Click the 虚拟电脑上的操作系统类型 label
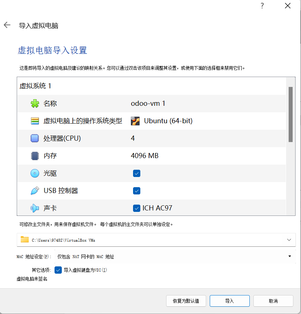This screenshot has width=301, height=314. click(83, 121)
